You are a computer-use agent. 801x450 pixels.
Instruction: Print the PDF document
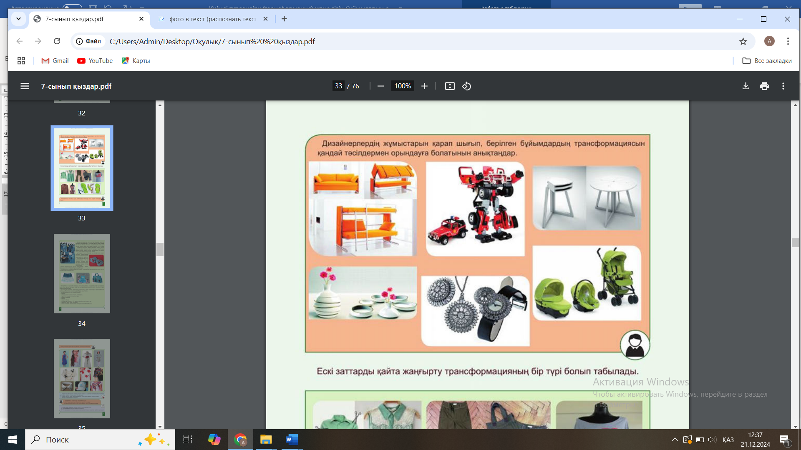pos(764,86)
